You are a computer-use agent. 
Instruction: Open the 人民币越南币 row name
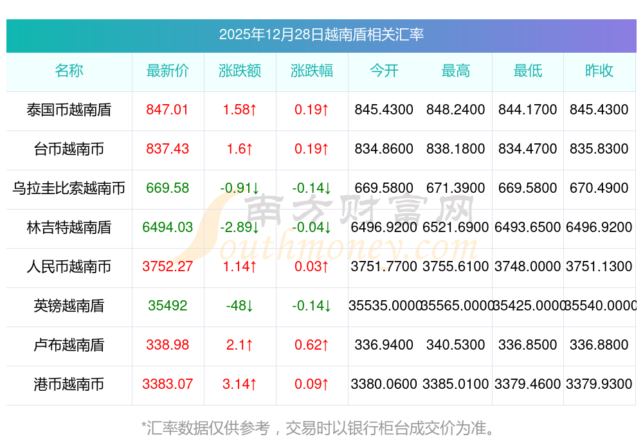(x=69, y=267)
